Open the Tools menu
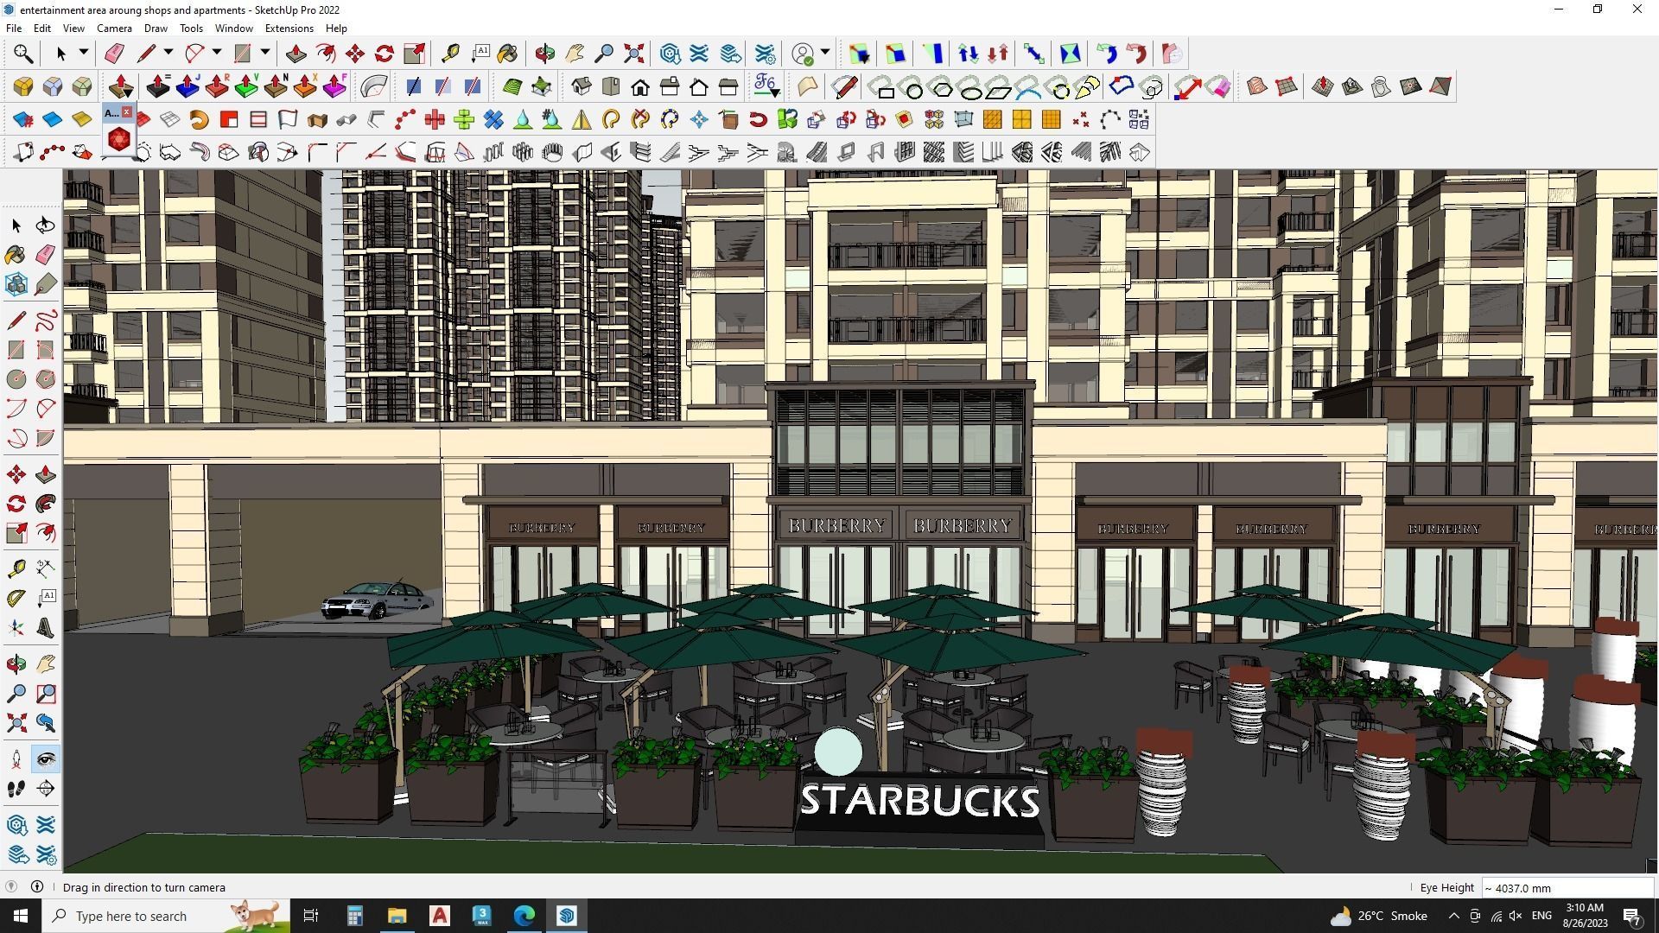Image resolution: width=1659 pixels, height=933 pixels. pos(191,28)
